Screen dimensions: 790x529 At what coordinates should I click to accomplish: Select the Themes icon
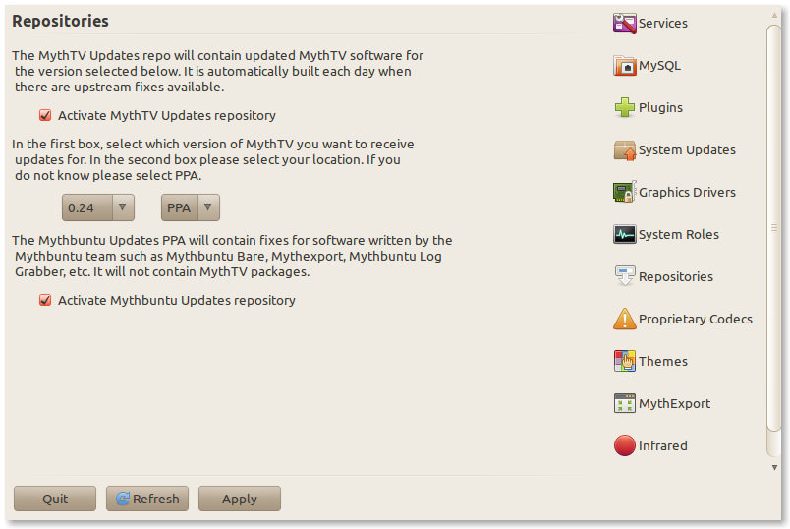(x=624, y=361)
